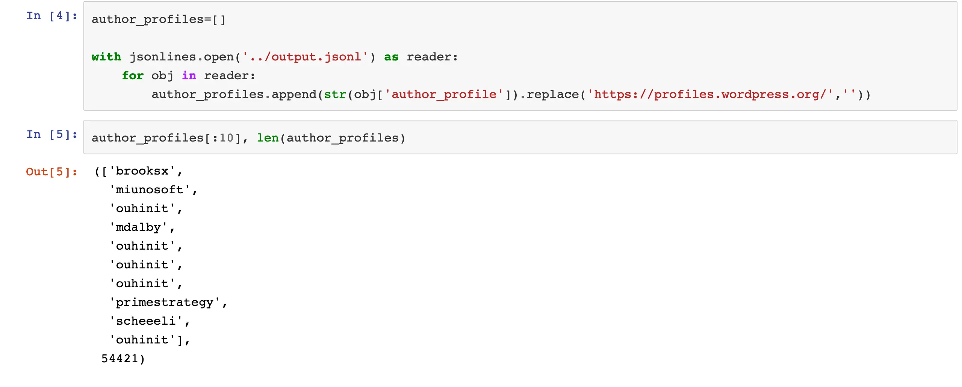Click the 'mdalby' output entry
This screenshot has height=387, width=962.
tap(138, 227)
